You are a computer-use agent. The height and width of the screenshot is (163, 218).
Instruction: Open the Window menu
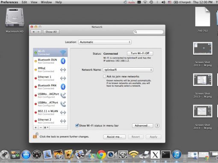pyautogui.click(x=46, y=2)
